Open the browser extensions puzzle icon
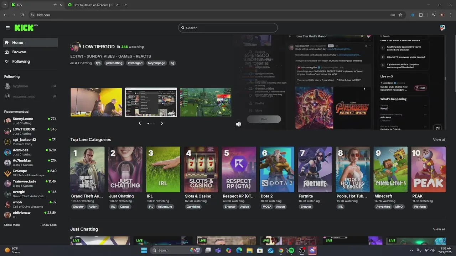 point(421,15)
